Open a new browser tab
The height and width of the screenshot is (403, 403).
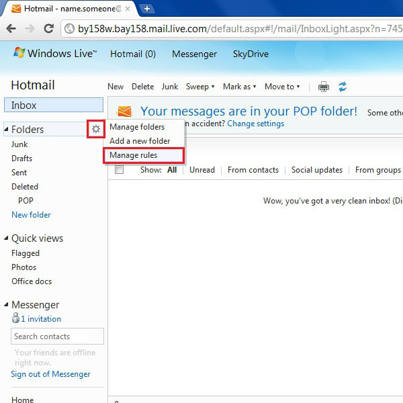tap(147, 9)
